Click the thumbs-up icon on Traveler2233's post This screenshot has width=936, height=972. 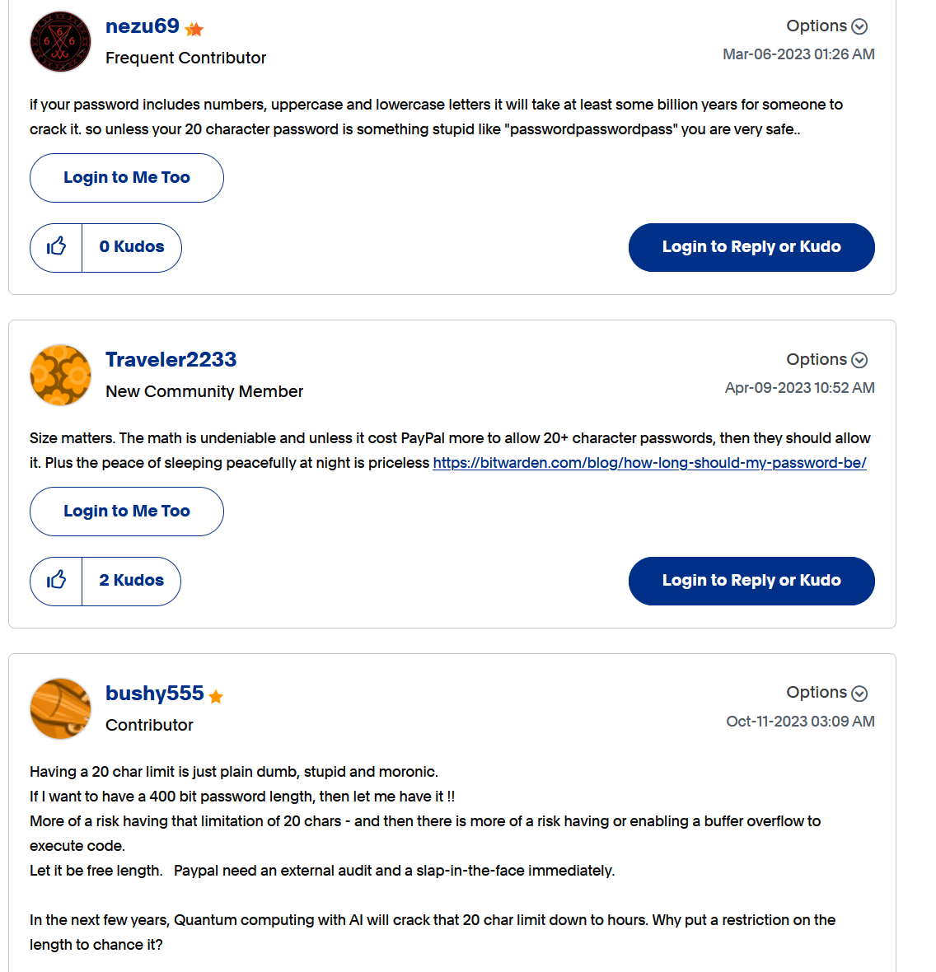(x=56, y=581)
